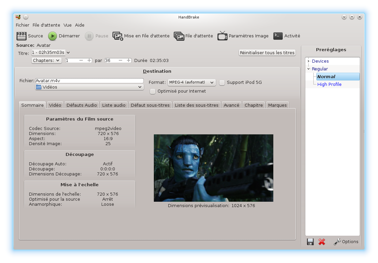The width and height of the screenshot is (378, 263).
Task: Click the Activité toolbar label
Action: pos(292,36)
